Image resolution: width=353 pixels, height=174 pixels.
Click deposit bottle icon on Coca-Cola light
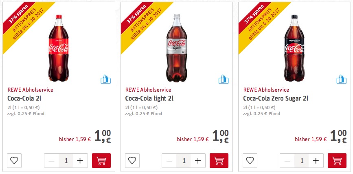click(223, 79)
